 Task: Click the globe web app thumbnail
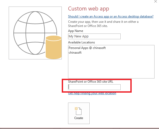click(x=35, y=33)
